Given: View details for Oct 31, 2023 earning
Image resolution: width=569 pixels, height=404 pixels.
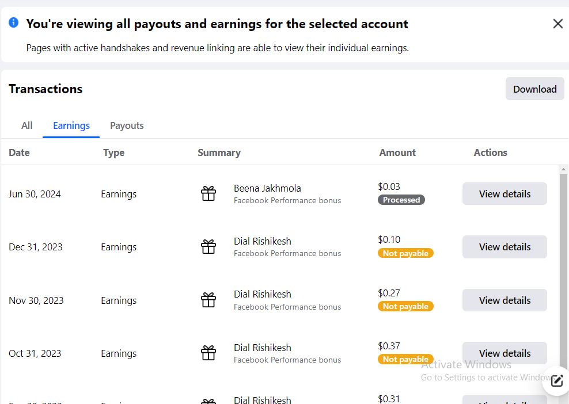Looking at the screenshot, I should coord(504,353).
